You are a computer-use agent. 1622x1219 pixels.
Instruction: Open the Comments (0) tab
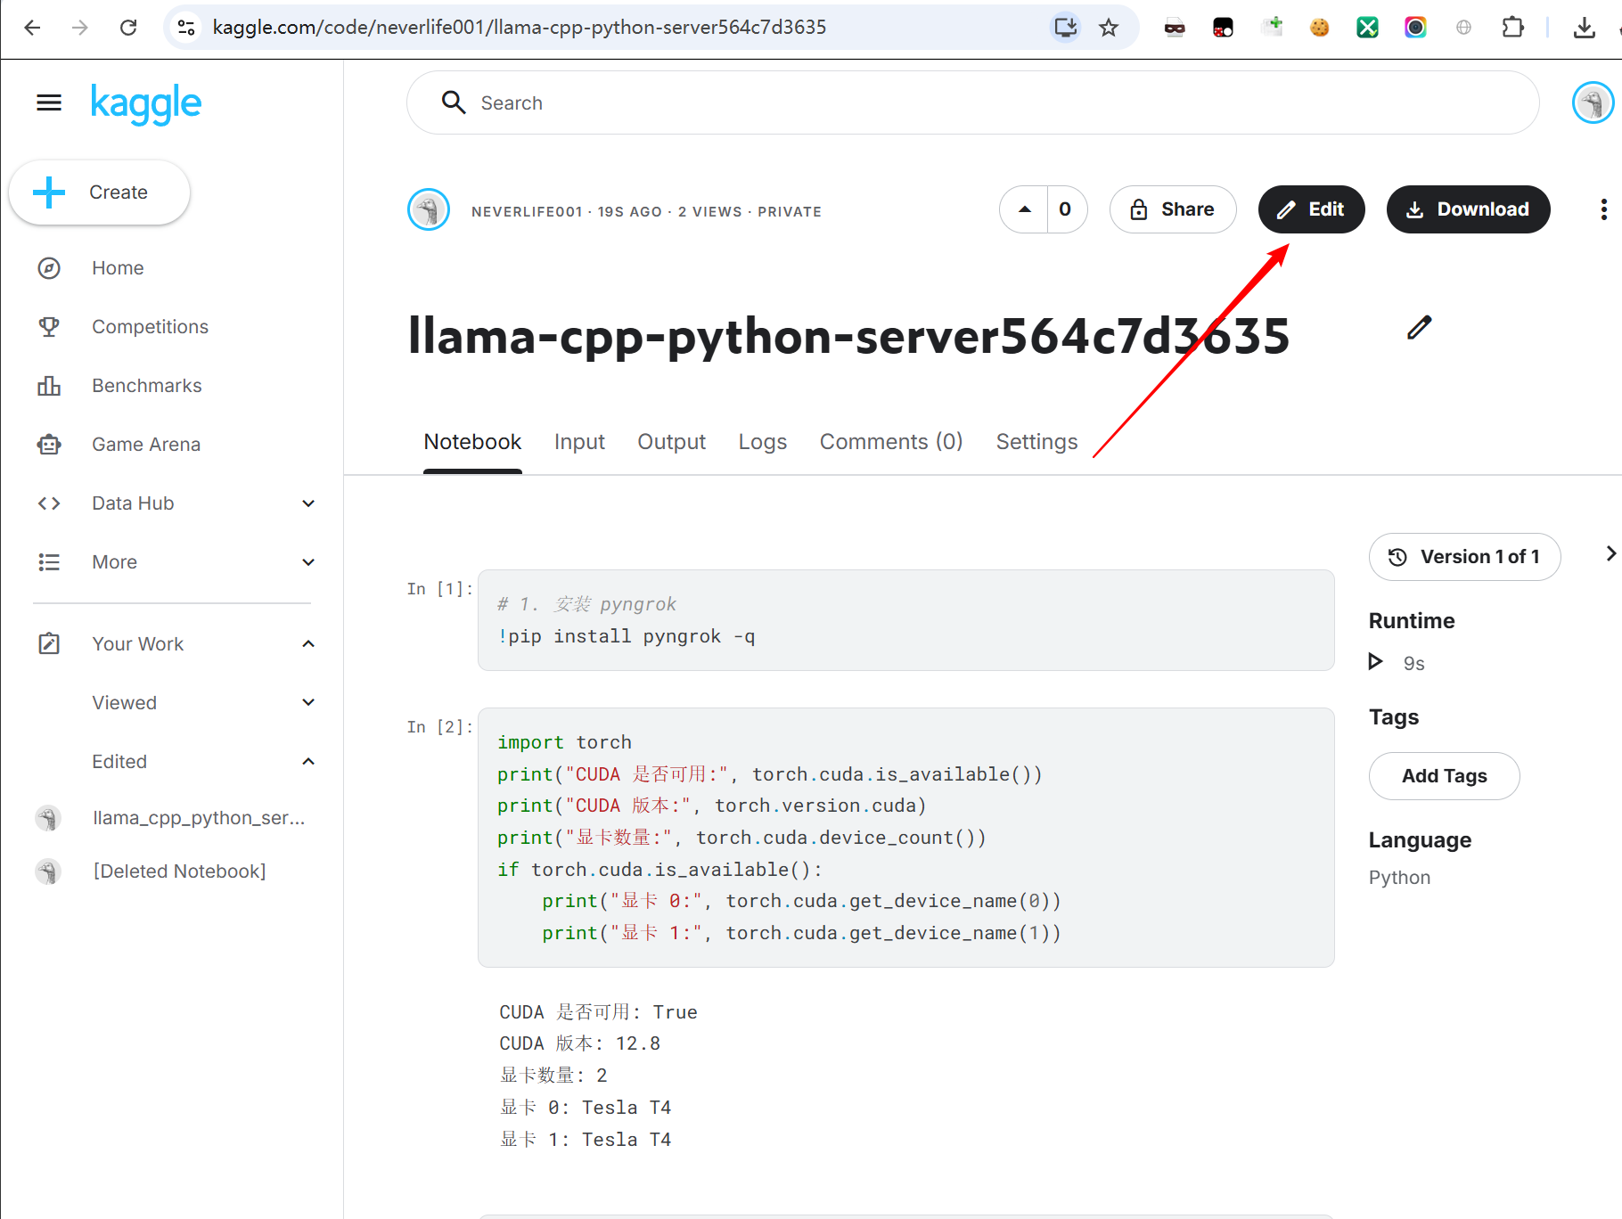pos(891,442)
